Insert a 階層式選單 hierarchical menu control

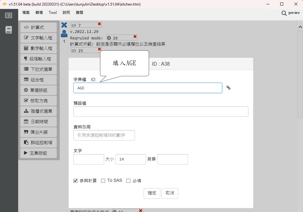point(39,111)
